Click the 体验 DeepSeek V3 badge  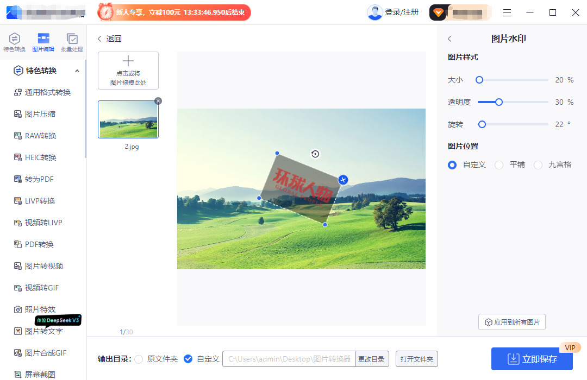[x=58, y=320]
